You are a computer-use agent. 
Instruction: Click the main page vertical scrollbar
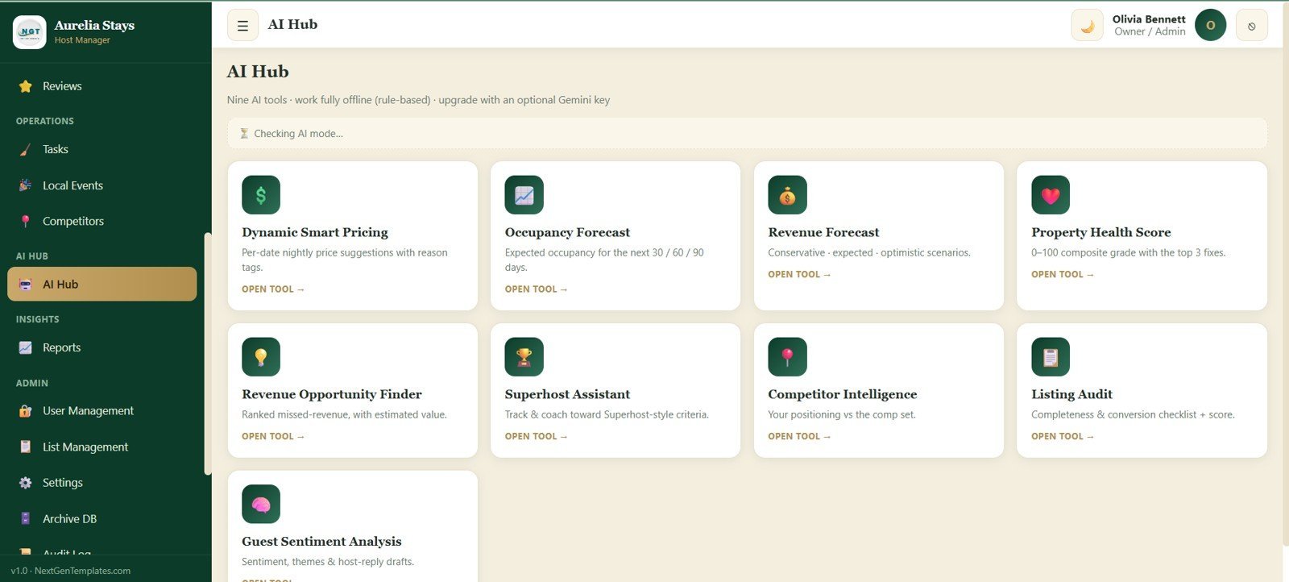pyautogui.click(x=1286, y=274)
